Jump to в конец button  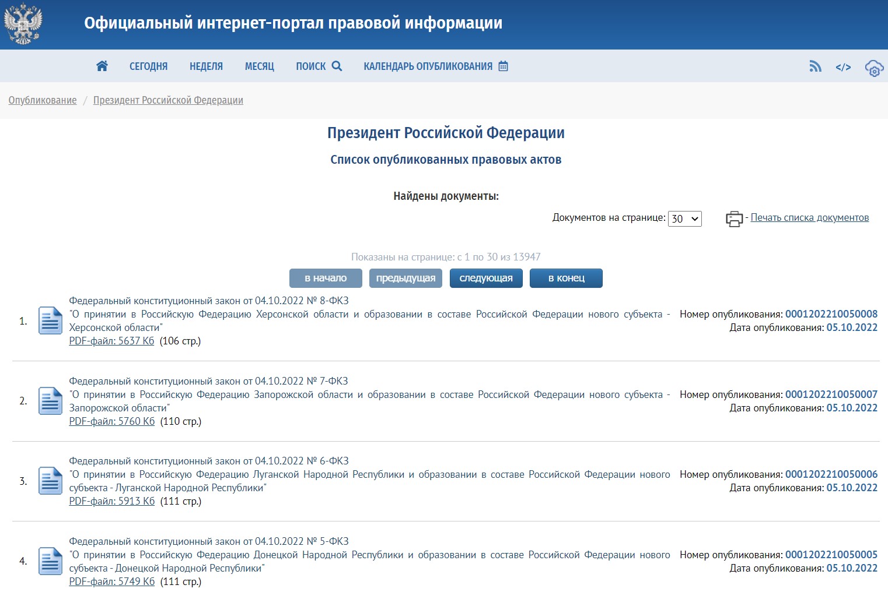coord(566,279)
